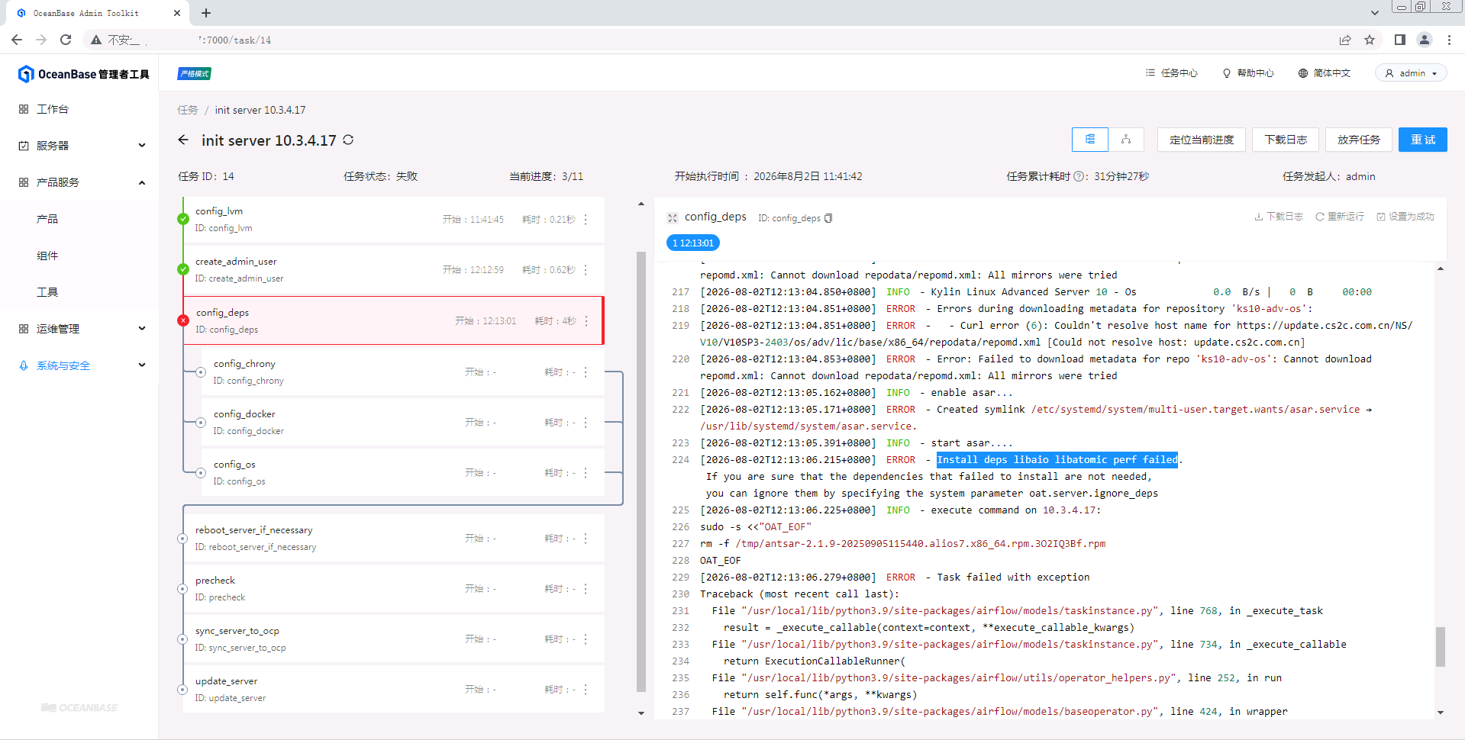
Task: Click the log scrollbar down arrow
Action: 1440,713
